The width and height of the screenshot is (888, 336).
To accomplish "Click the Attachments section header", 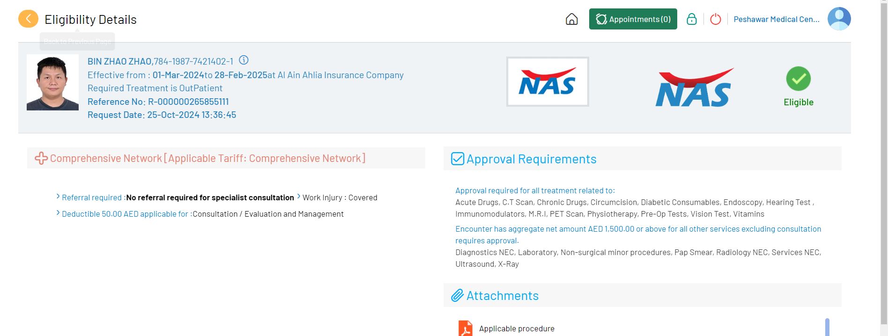I will point(503,296).
